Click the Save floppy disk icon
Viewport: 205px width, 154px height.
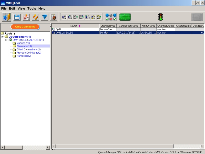tap(17, 17)
